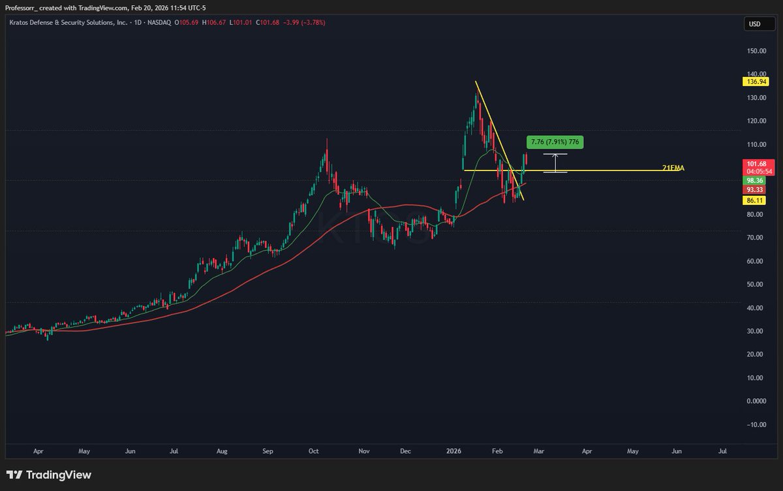
Task: Open the USD currency selector
Action: pyautogui.click(x=759, y=24)
